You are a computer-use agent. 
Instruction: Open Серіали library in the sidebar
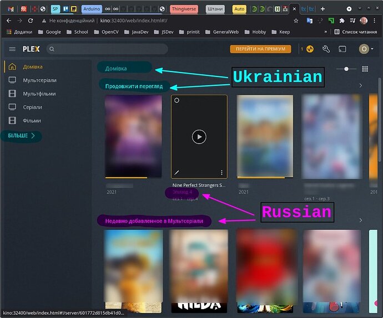click(33, 107)
